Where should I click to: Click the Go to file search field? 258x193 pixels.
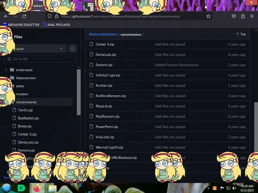tap(40, 59)
